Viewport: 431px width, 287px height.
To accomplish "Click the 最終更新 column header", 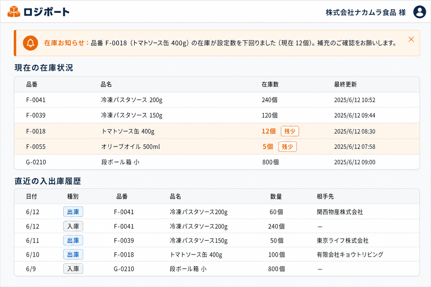I will pos(345,84).
